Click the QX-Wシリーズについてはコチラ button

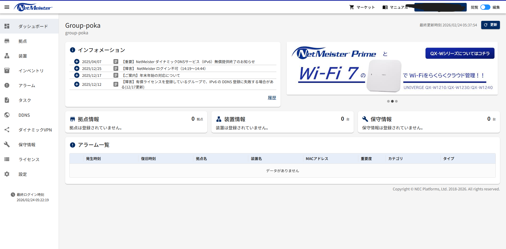click(x=460, y=53)
